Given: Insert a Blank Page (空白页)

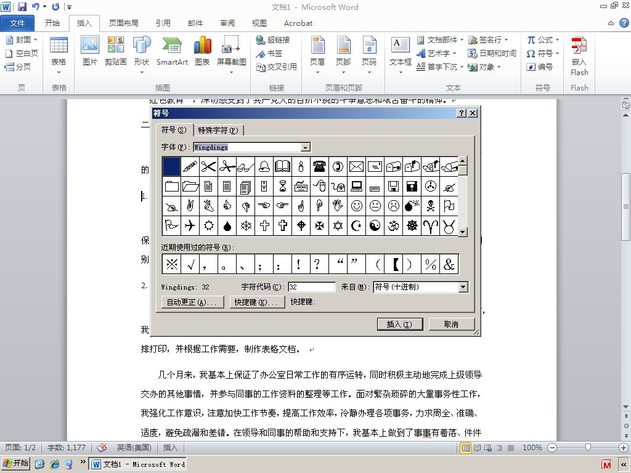Looking at the screenshot, I should pyautogui.click(x=22, y=53).
